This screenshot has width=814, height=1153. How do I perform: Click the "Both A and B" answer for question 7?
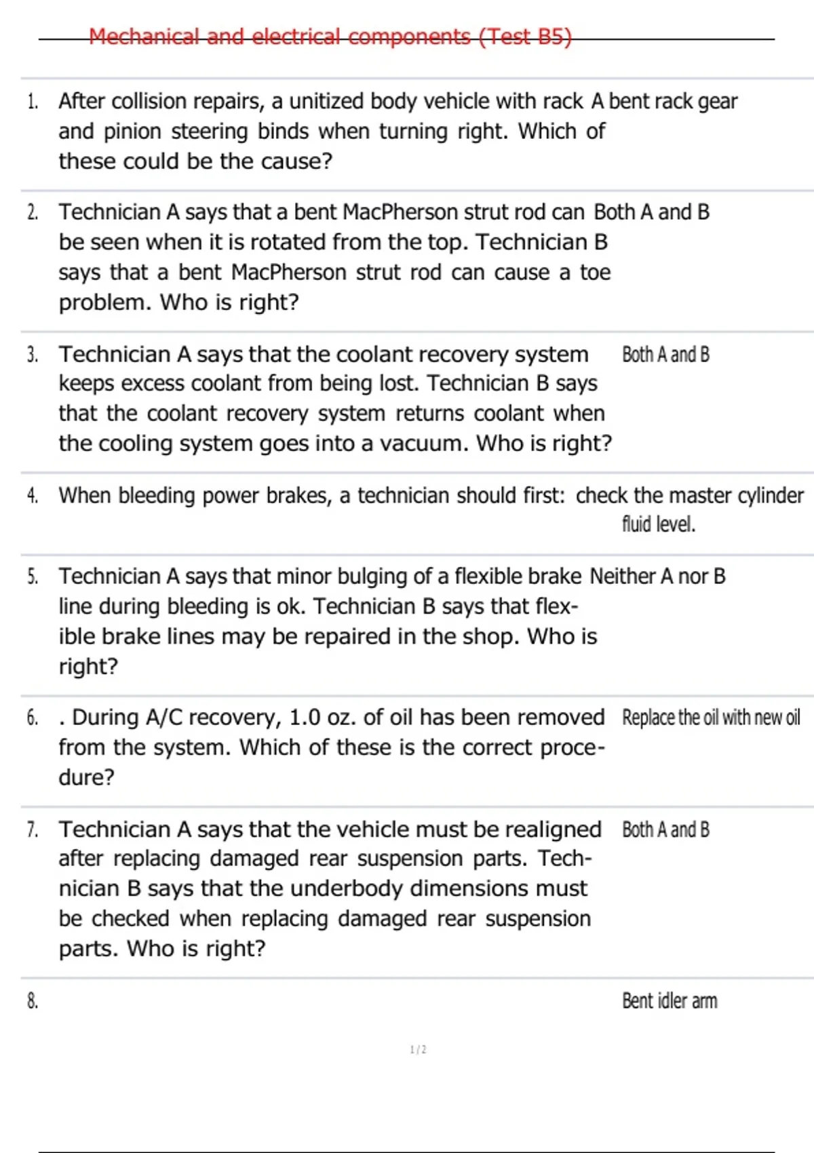tap(665, 829)
